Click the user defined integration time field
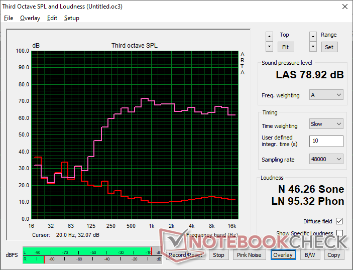Image resolution: width=353 pixels, height=270 pixels. pyautogui.click(x=326, y=141)
